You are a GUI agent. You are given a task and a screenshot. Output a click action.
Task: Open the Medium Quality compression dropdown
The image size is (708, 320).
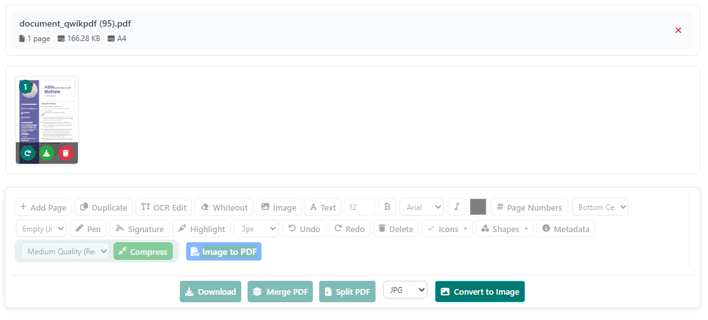tap(65, 252)
